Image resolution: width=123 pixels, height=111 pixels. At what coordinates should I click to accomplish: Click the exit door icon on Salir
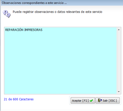tap(100, 100)
